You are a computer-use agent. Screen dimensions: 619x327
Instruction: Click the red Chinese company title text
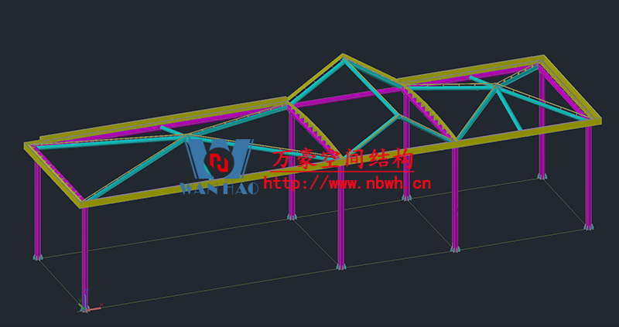tap(344, 159)
